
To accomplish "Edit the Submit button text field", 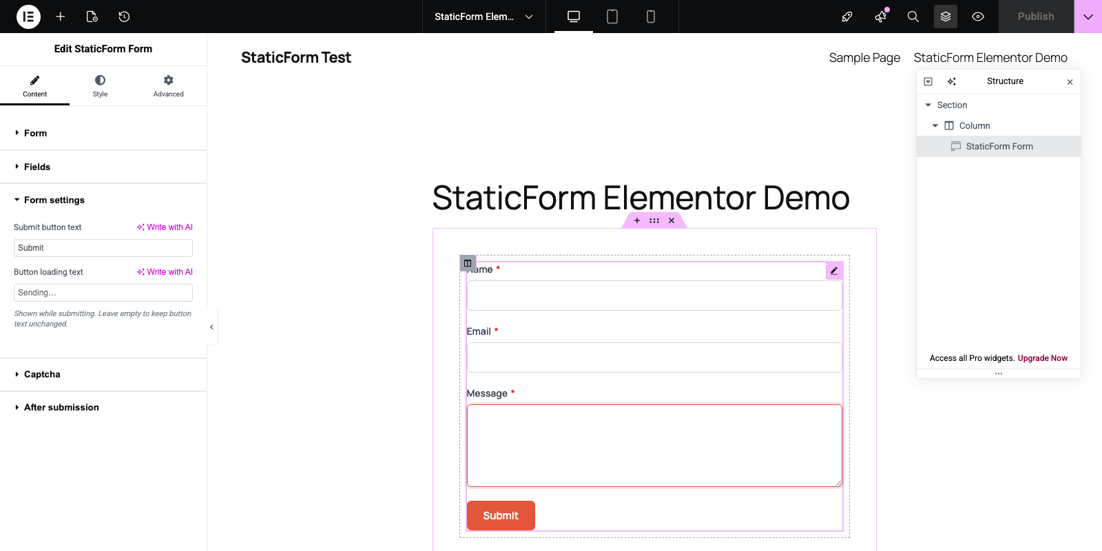I will pos(103,248).
